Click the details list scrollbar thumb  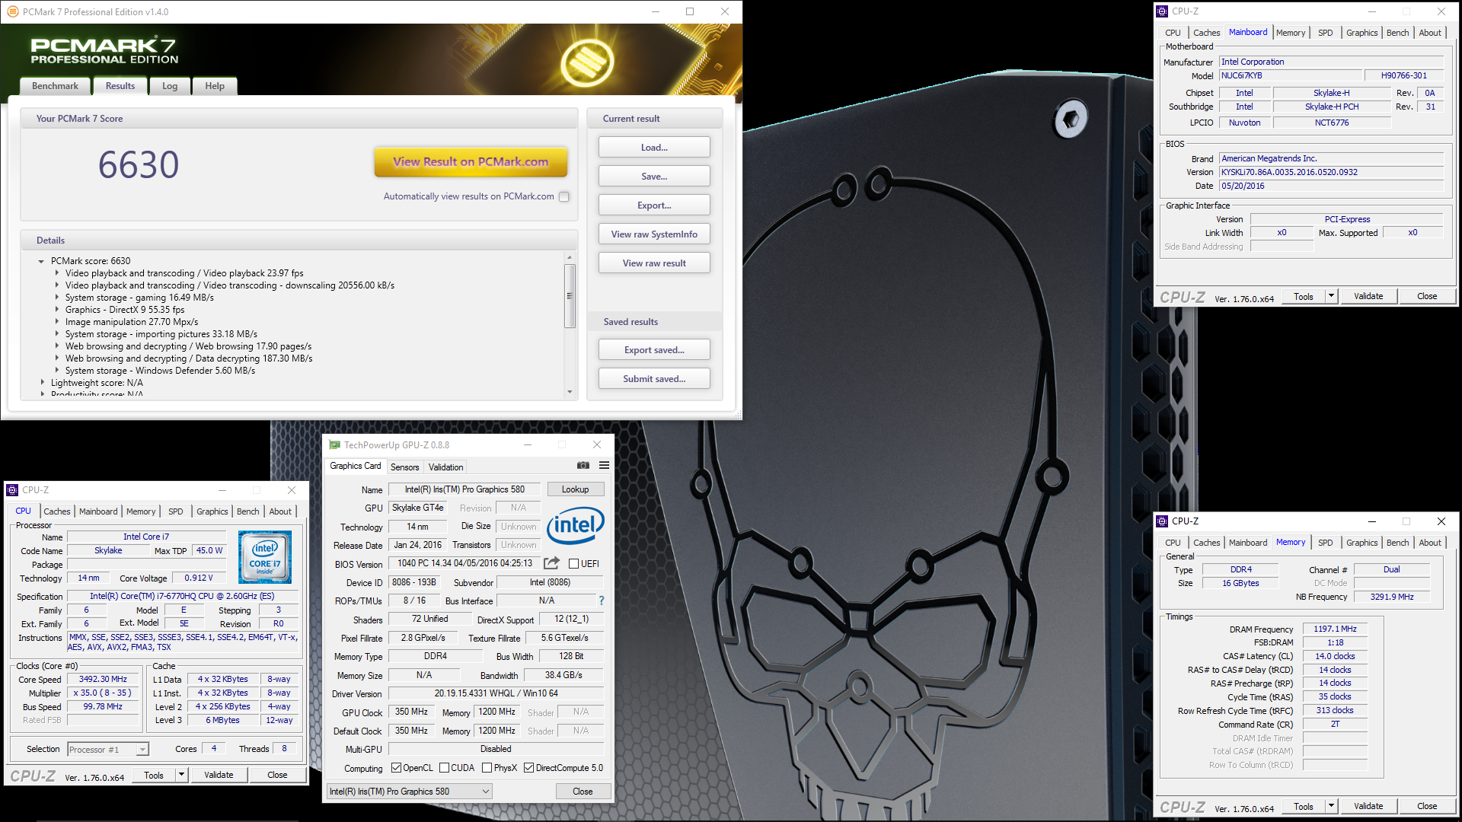tap(570, 296)
